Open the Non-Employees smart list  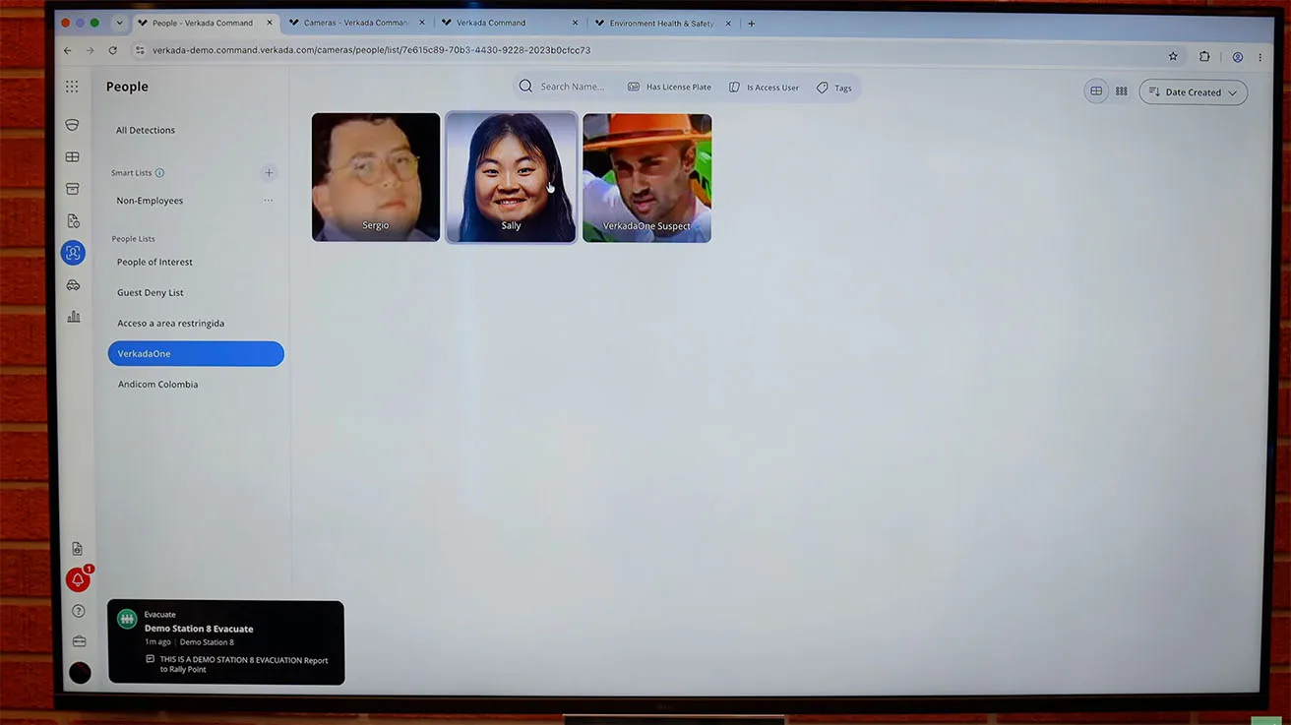[150, 201]
